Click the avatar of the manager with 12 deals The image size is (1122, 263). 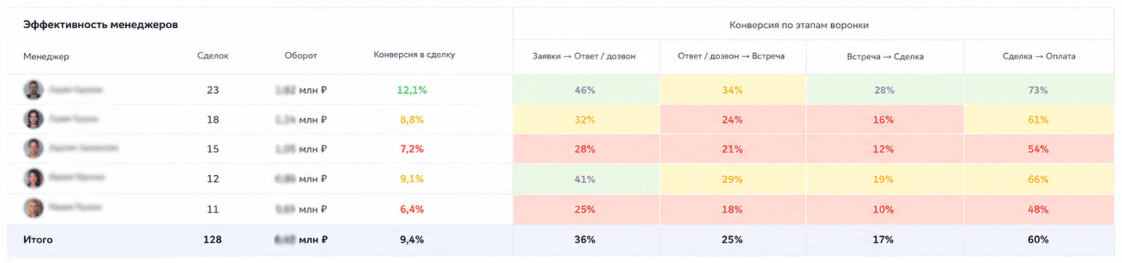pyautogui.click(x=33, y=178)
